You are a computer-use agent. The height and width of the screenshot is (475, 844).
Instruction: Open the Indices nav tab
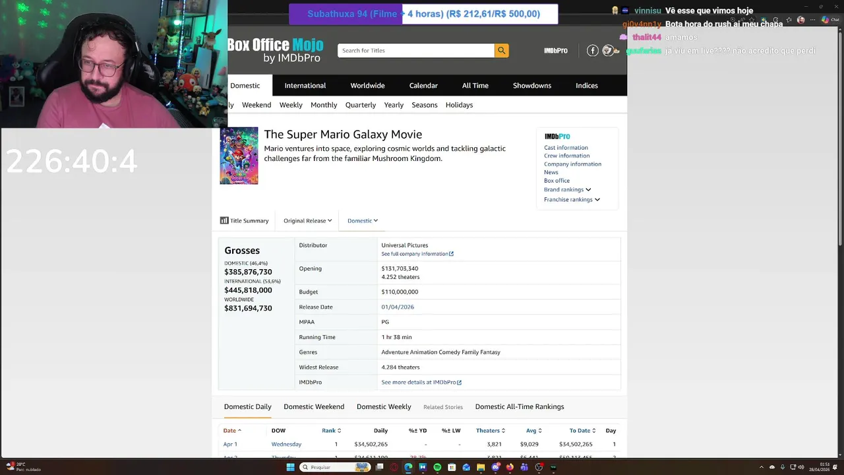(x=587, y=86)
